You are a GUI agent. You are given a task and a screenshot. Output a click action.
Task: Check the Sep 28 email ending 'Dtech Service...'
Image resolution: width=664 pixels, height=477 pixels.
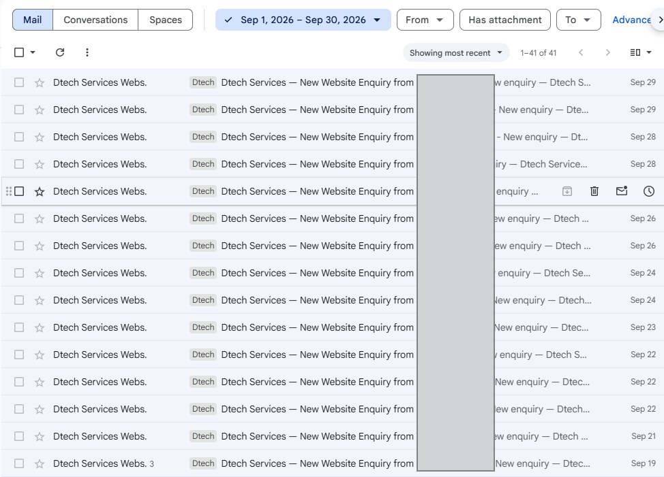click(x=19, y=164)
